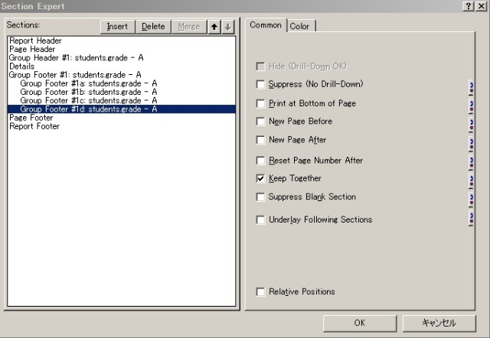The width and height of the screenshot is (490, 338).
Task: Confirm the dialog with OK
Action: (360, 323)
